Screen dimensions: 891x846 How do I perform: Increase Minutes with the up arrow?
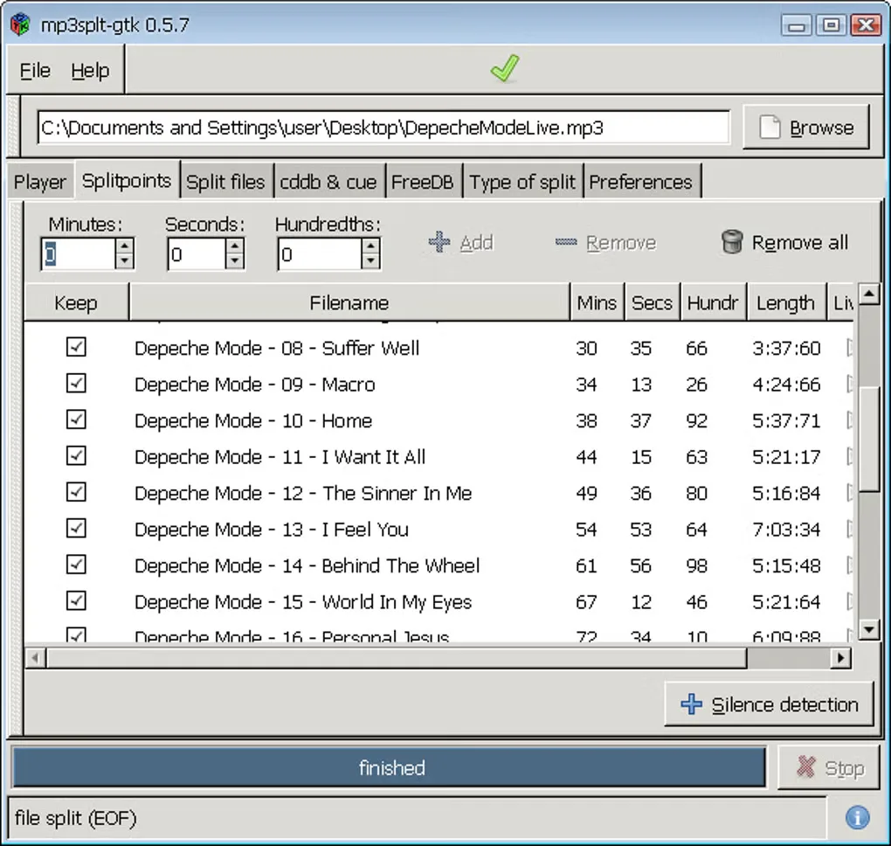pyautogui.click(x=124, y=246)
